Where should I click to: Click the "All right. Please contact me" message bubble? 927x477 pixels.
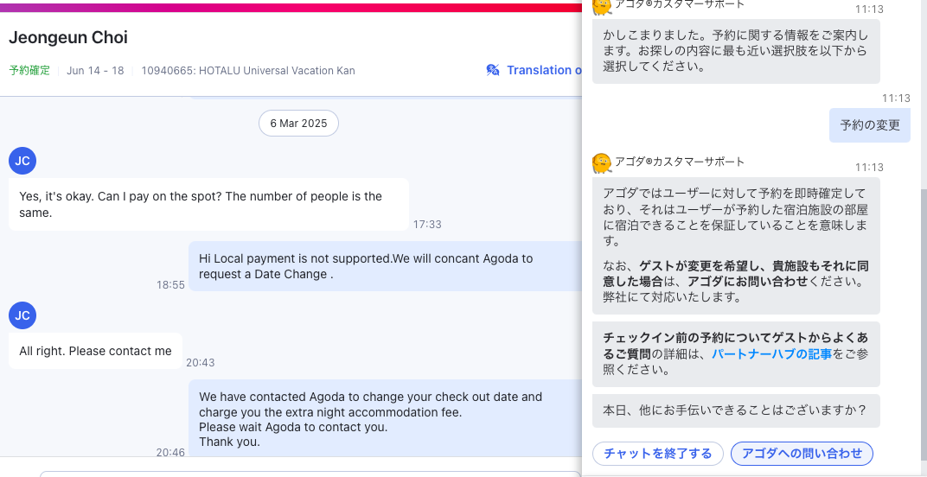pos(95,351)
